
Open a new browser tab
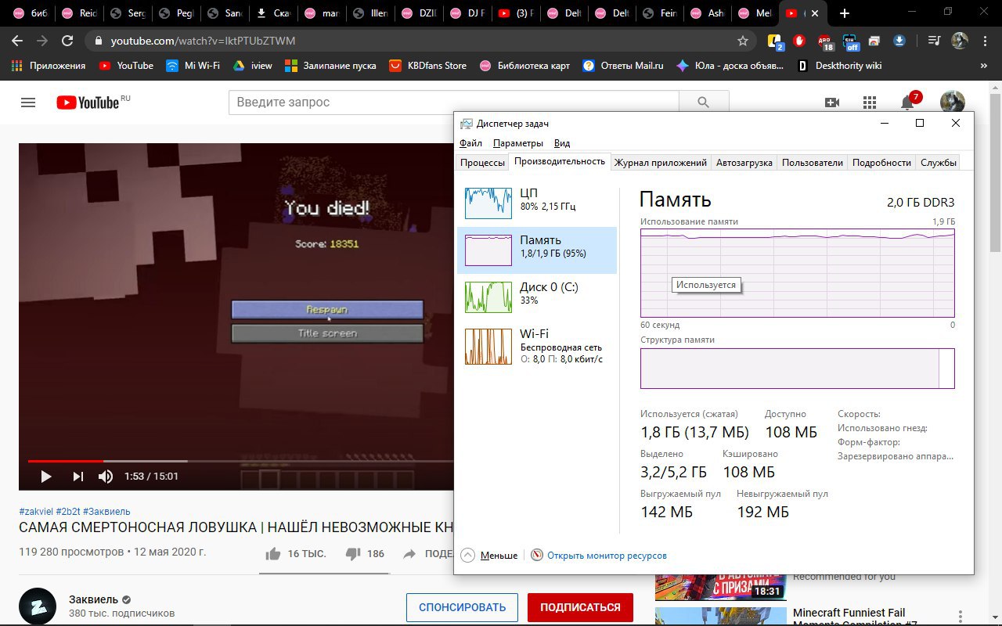click(844, 13)
